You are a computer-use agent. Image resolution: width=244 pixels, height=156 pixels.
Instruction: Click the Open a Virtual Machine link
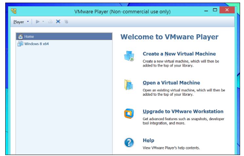pos(171,83)
